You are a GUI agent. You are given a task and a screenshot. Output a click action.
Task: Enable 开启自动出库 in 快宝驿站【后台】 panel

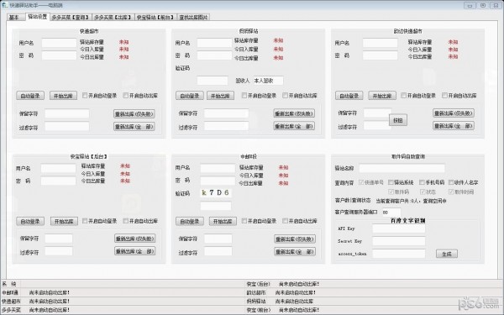coord(140,221)
